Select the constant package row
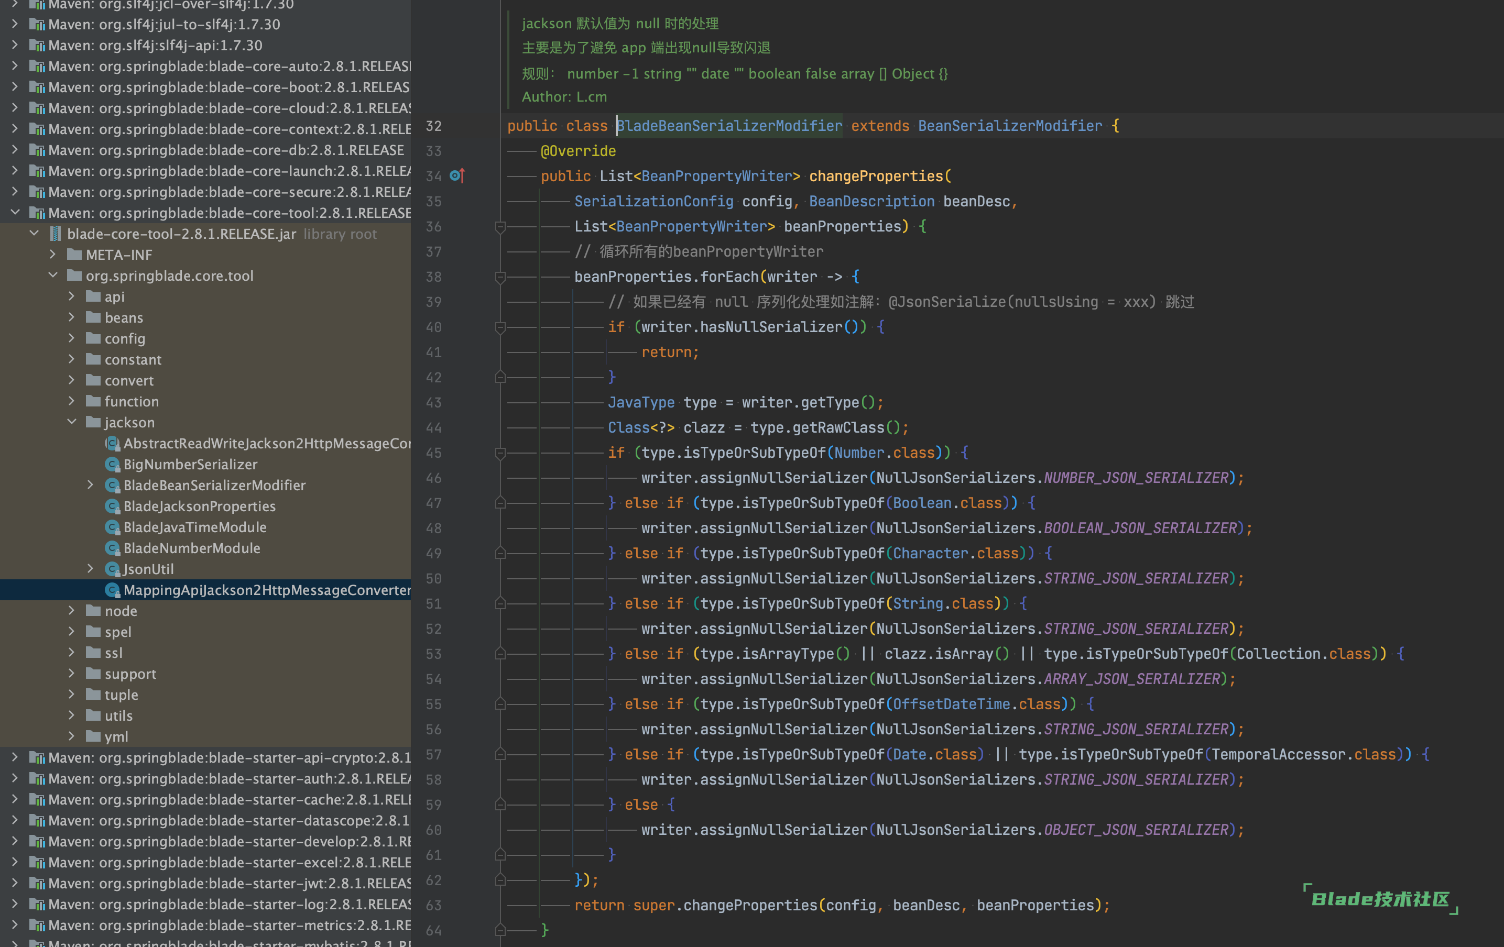This screenshot has height=947, width=1504. [205, 359]
